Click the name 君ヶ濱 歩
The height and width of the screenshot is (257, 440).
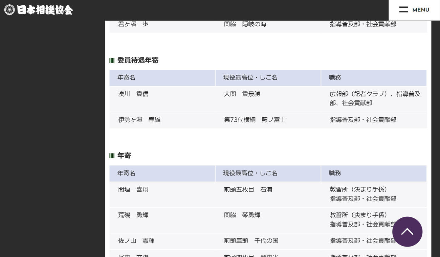pos(133,24)
